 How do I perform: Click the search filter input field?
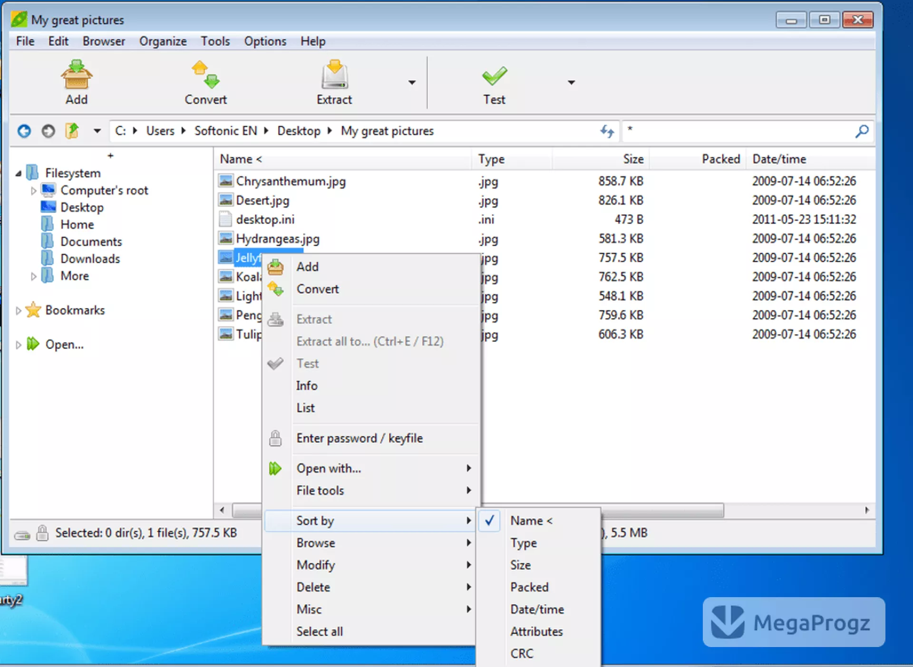(738, 131)
